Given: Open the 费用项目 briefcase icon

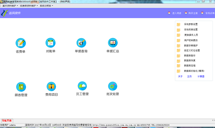Looking at the screenshot, I should tap(51, 86).
